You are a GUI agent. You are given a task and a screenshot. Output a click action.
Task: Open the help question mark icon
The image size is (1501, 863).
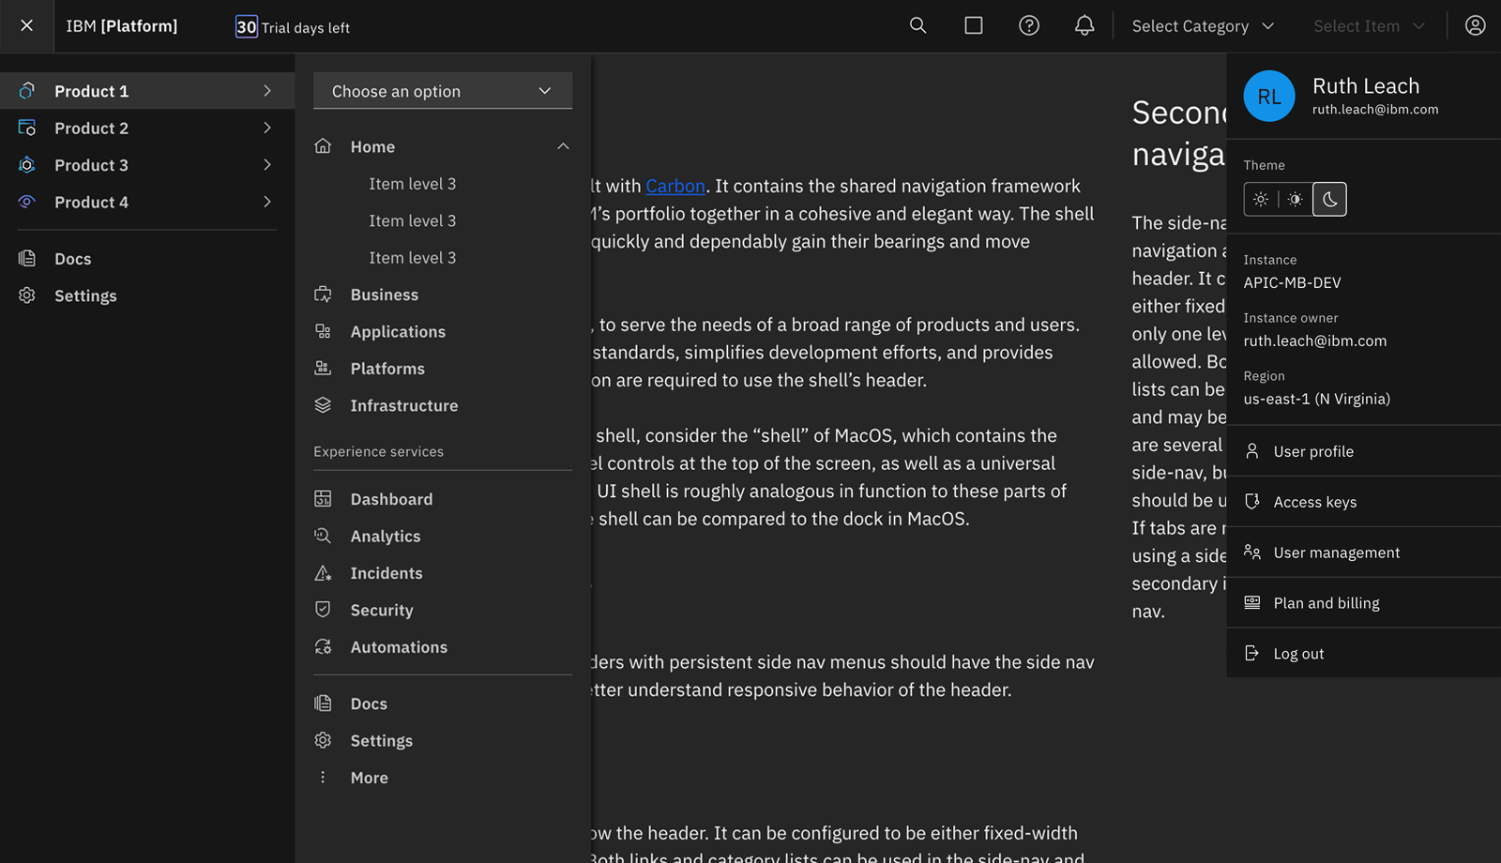pos(1029,26)
